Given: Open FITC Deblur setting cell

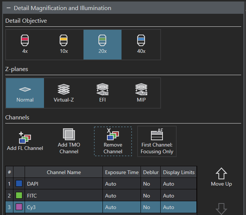Looking at the screenshot, I should coord(151,196).
